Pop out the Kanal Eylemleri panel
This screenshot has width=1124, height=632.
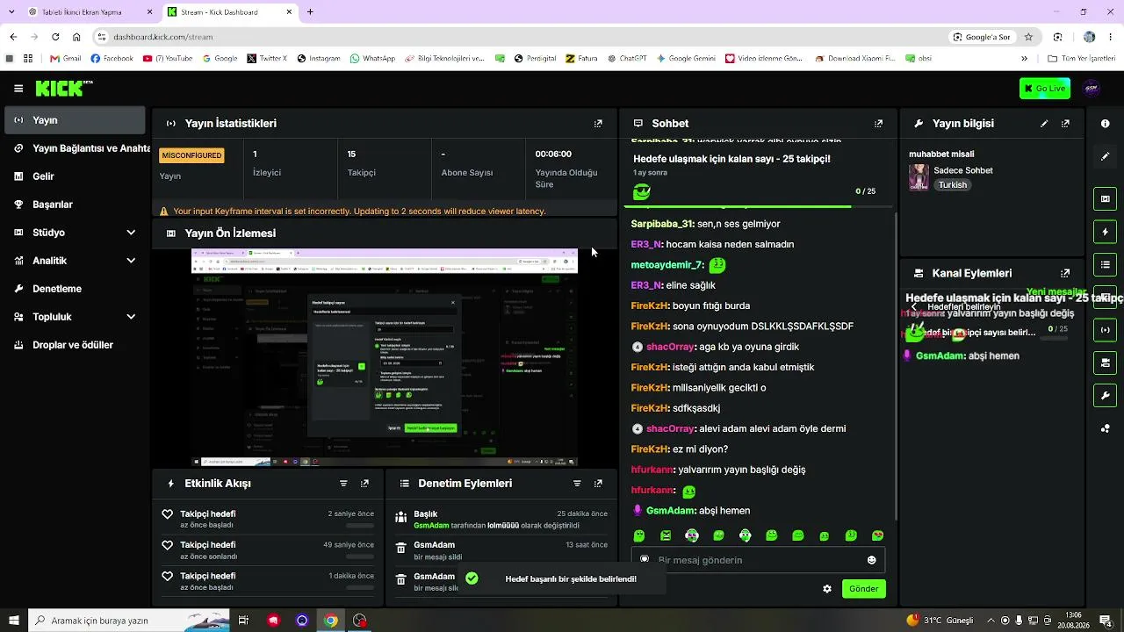1065,273
